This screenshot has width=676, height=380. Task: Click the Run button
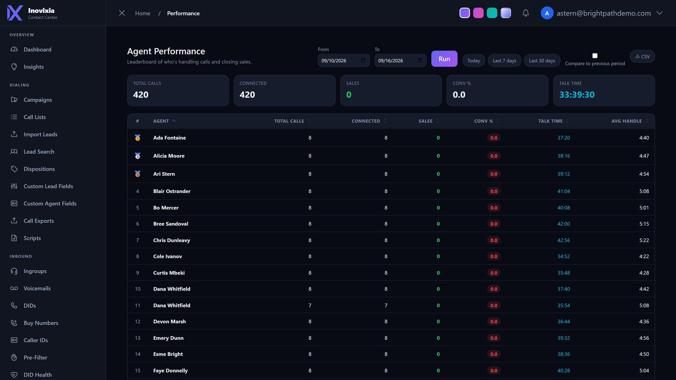point(444,59)
